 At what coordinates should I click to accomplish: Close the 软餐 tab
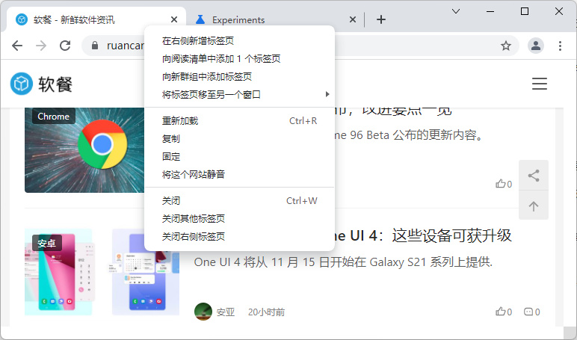coord(174,19)
